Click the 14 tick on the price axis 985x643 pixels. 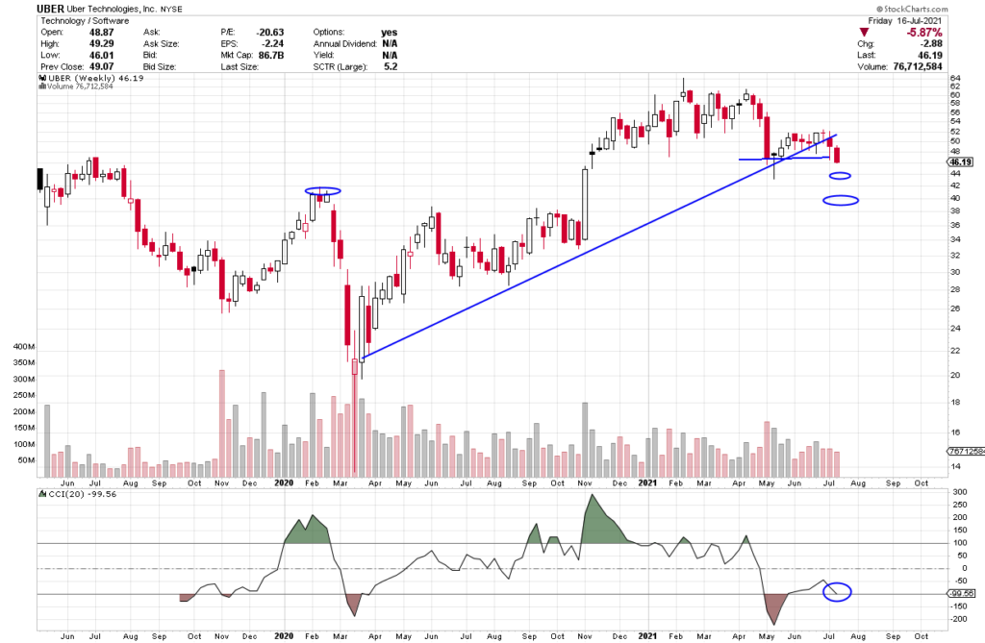click(x=955, y=466)
